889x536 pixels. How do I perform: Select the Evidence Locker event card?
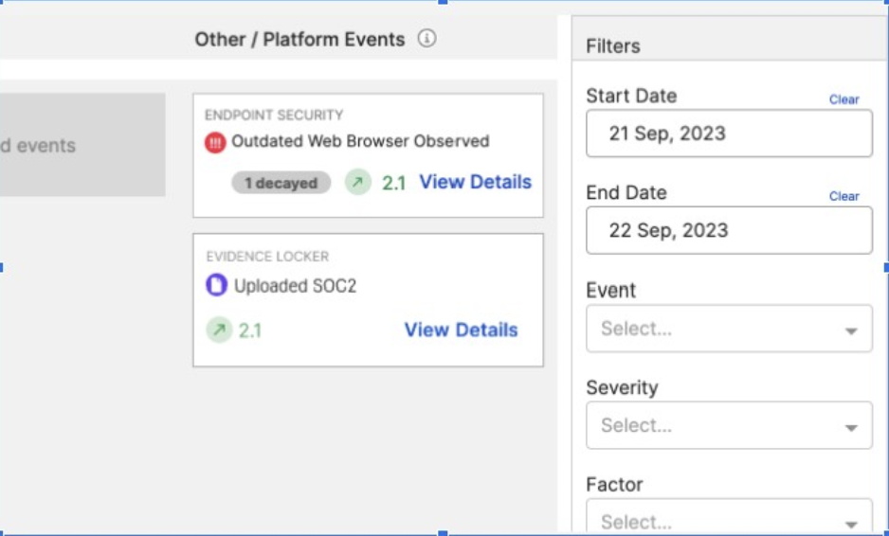tap(368, 300)
